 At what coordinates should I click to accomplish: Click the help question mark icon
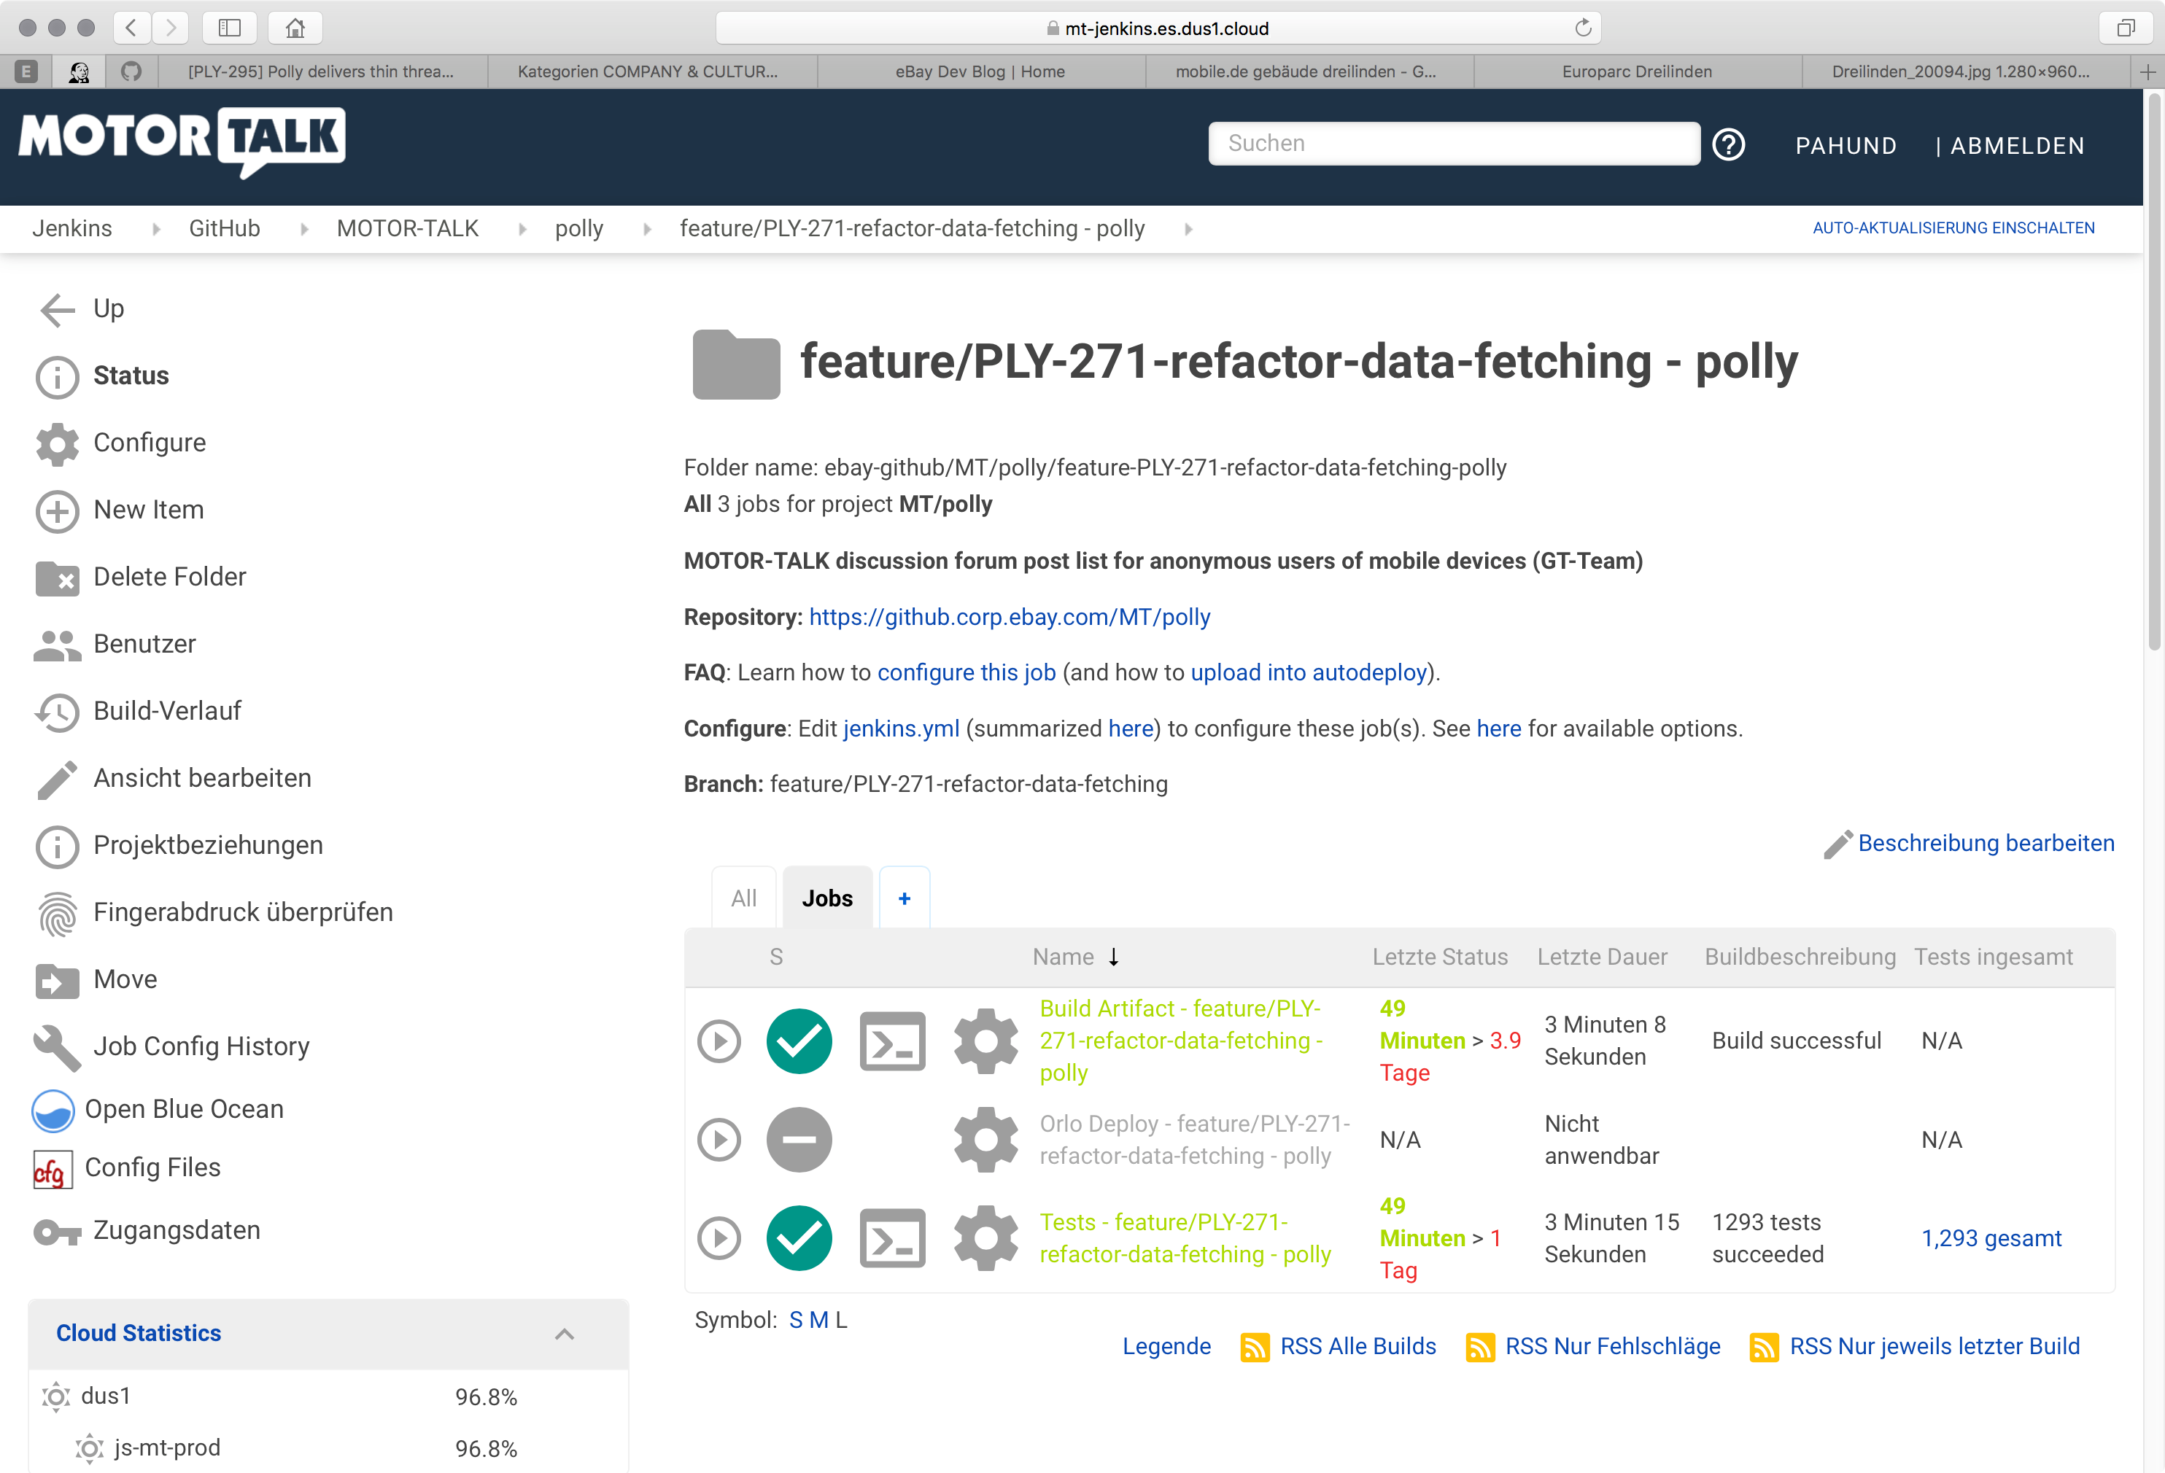(x=1729, y=144)
